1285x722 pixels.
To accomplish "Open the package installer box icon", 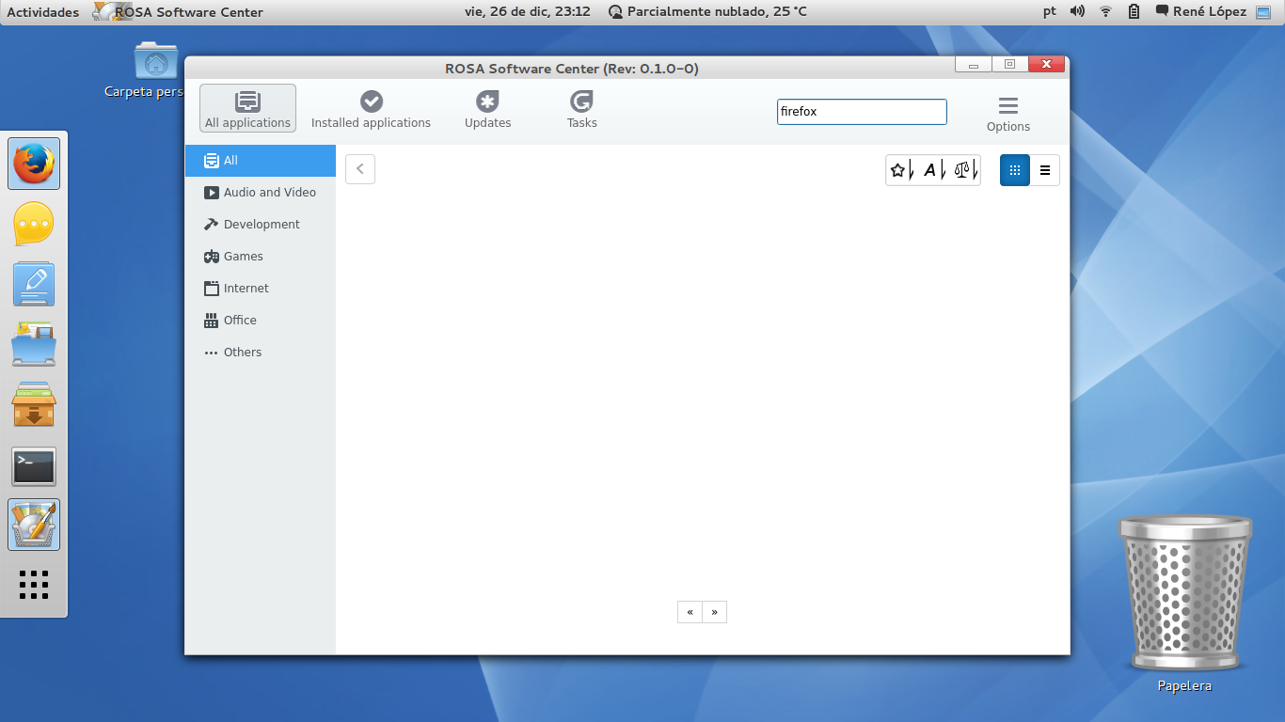I will pyautogui.click(x=34, y=404).
